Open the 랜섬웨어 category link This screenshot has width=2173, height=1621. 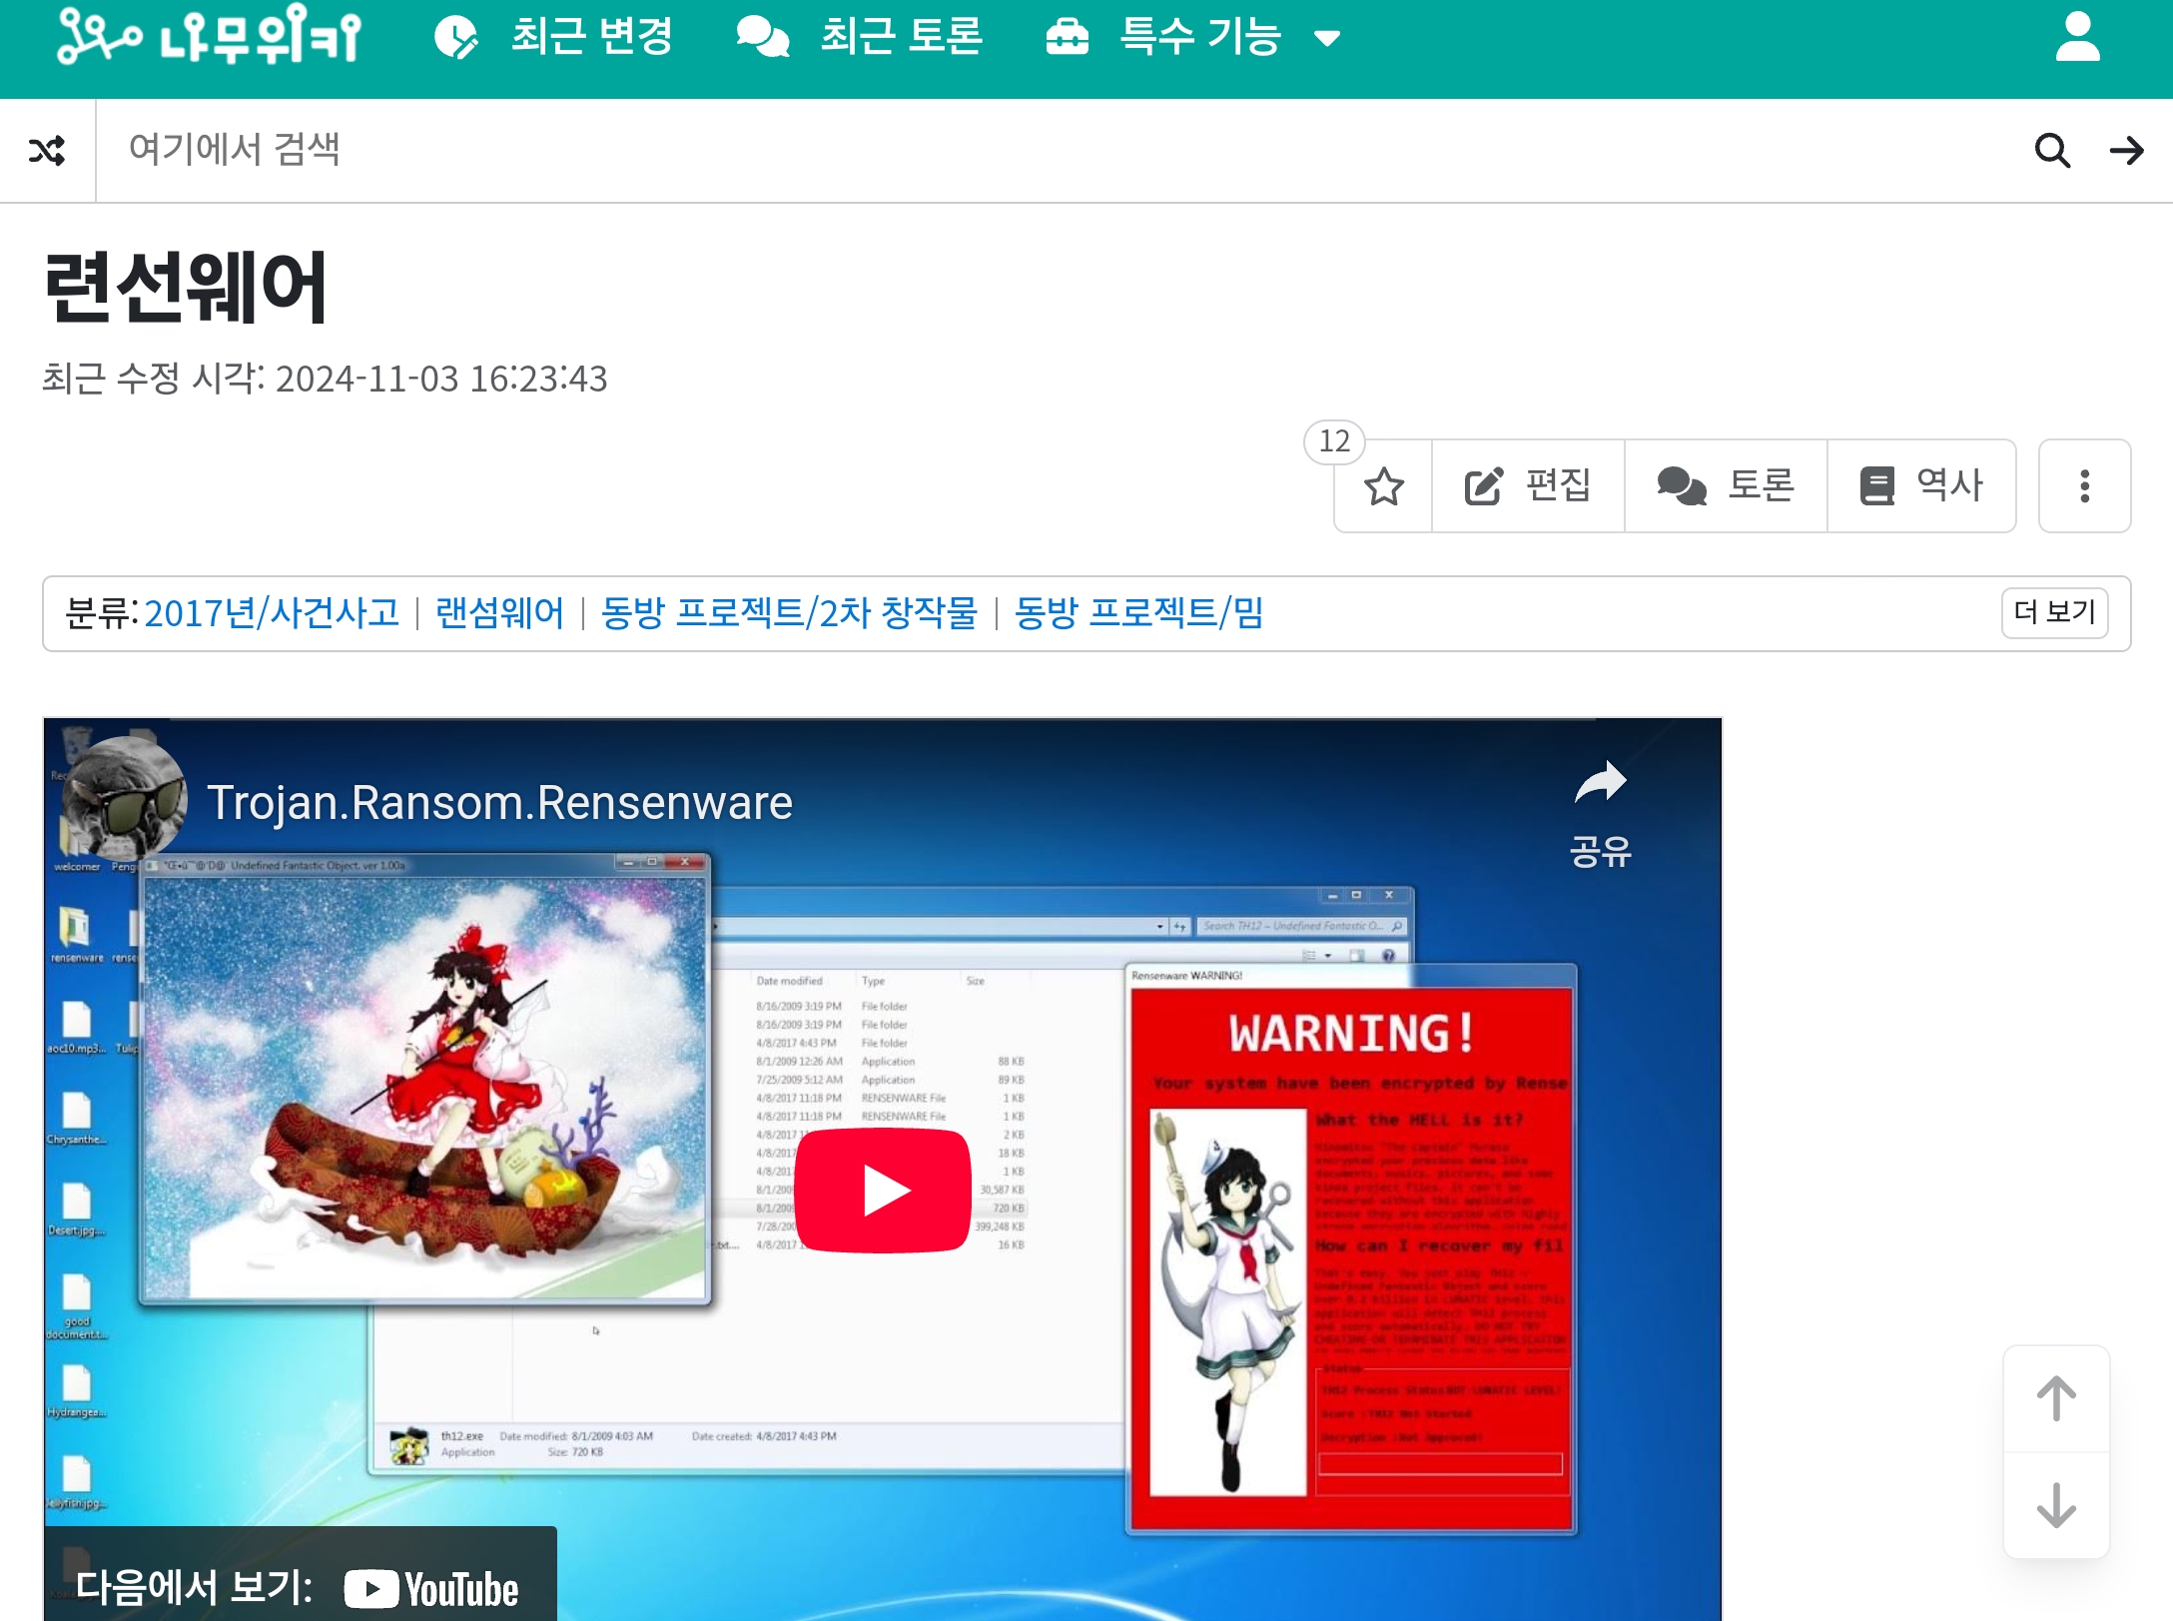(499, 613)
